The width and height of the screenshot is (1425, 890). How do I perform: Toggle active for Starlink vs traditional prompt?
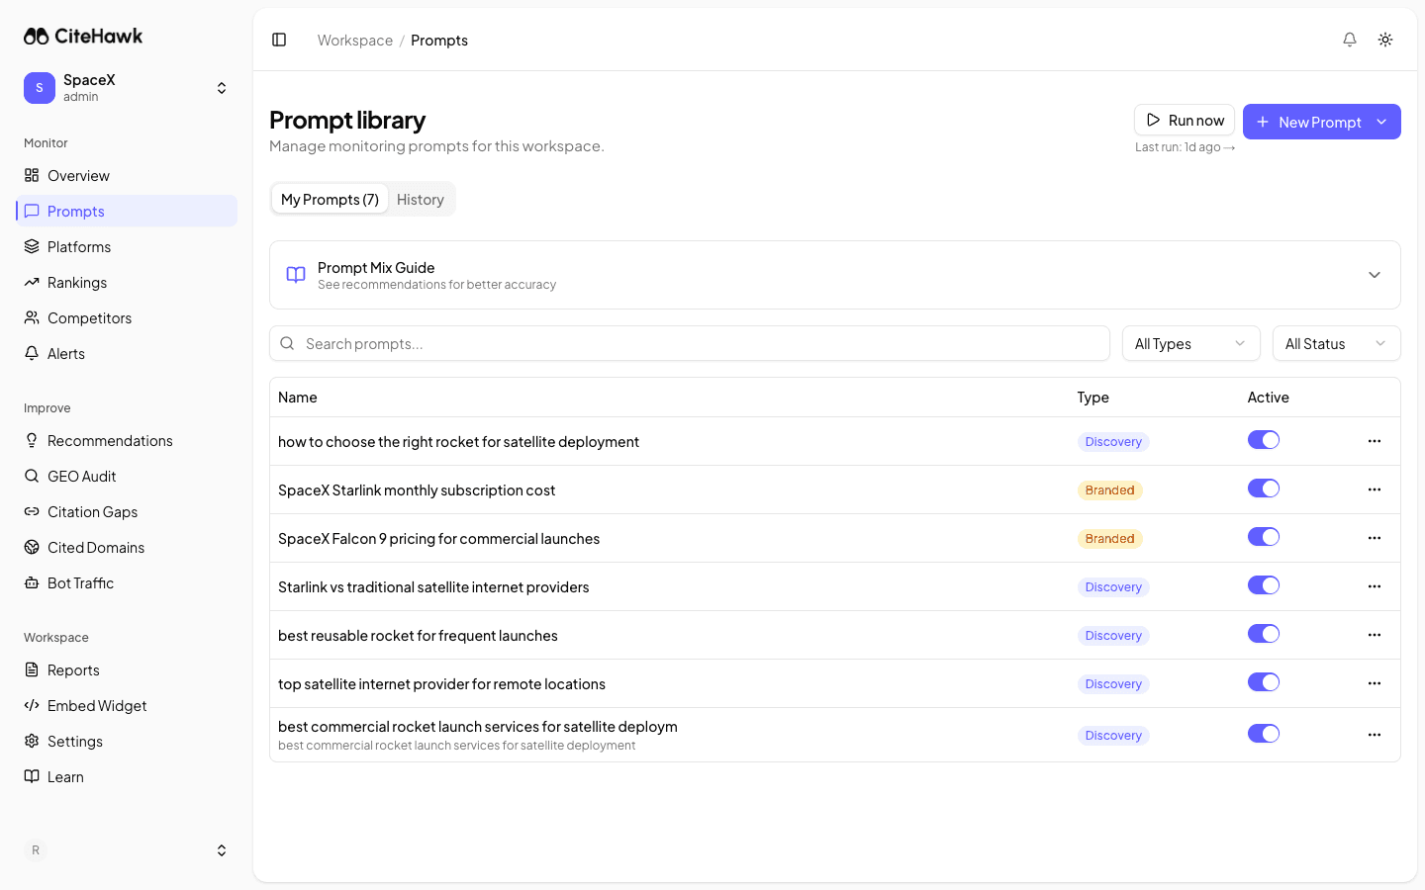1264,585
